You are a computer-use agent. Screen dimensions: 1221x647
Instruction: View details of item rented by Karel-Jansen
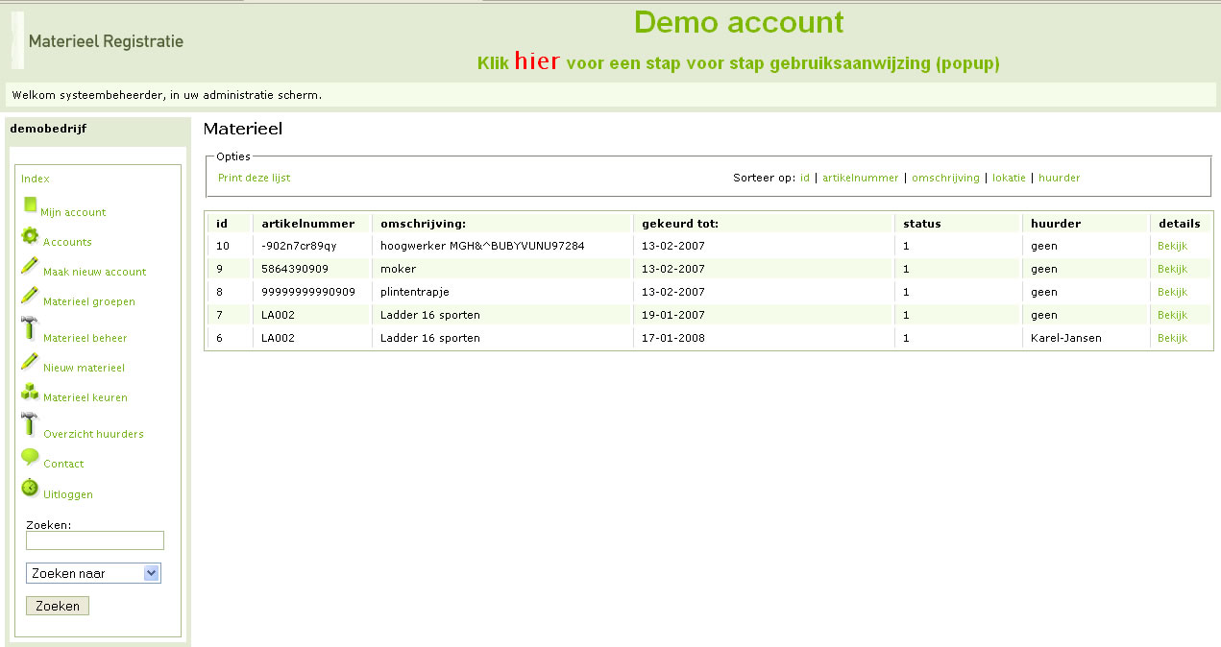[x=1172, y=338]
